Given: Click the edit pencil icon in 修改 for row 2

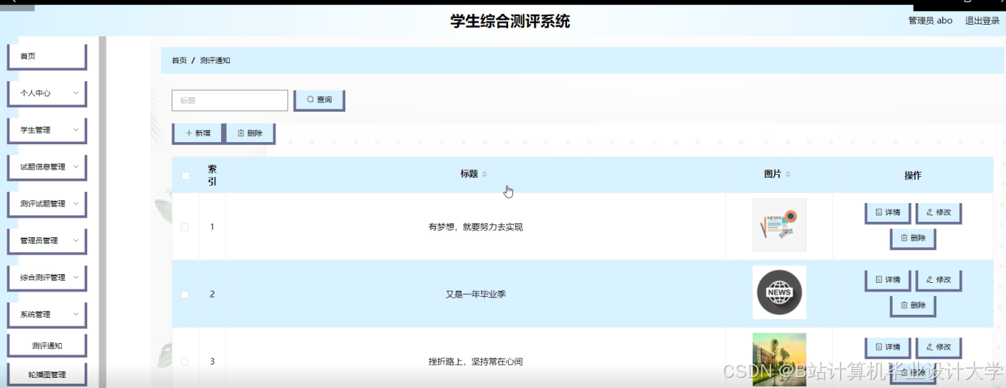Looking at the screenshot, I should coord(930,280).
